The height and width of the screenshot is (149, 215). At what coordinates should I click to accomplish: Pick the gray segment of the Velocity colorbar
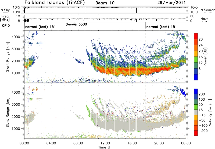[x=196, y=112]
